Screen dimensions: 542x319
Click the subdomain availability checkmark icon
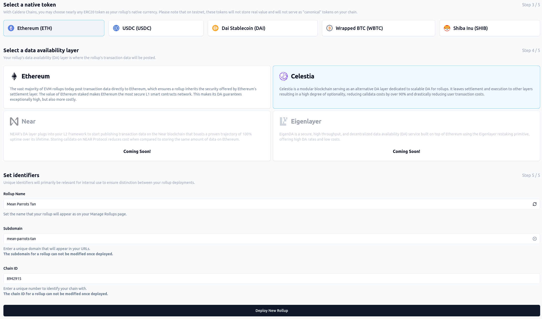point(534,239)
